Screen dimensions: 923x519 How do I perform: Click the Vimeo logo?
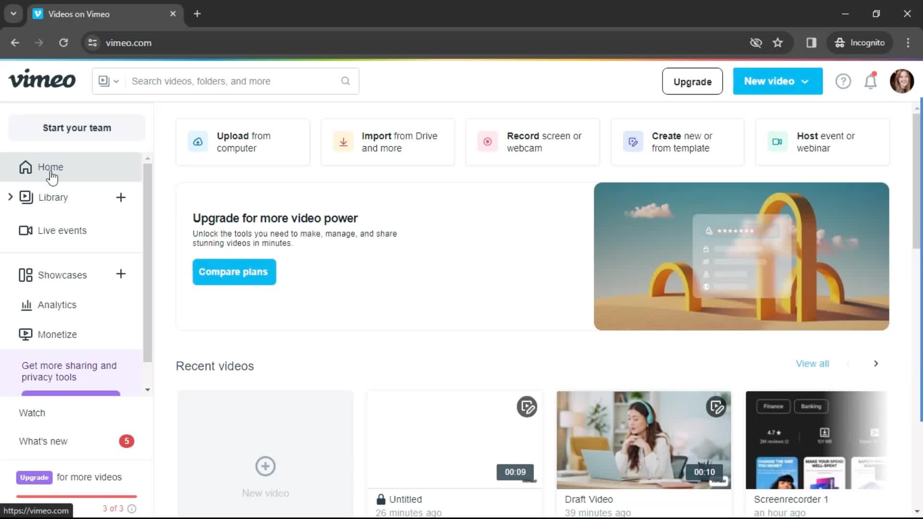coord(42,80)
